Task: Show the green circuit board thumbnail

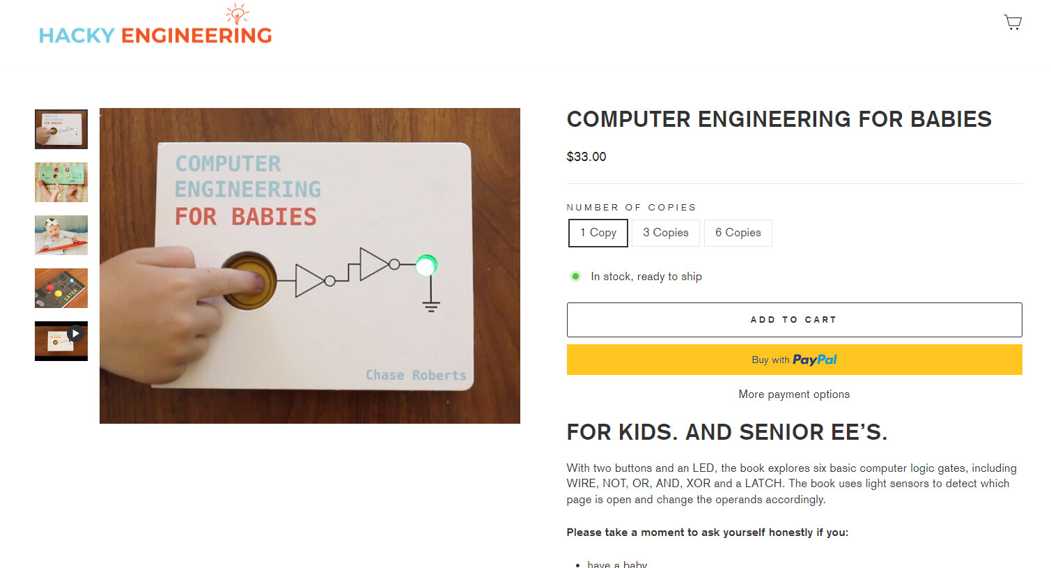Action: [61, 182]
